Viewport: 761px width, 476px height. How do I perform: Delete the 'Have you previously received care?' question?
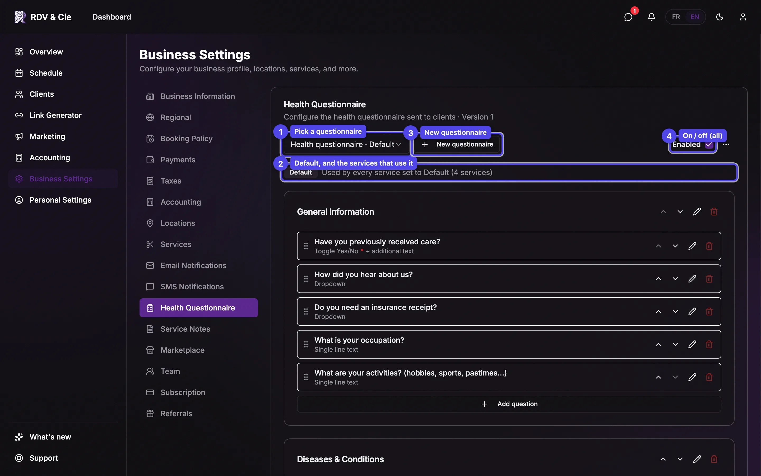click(x=709, y=246)
